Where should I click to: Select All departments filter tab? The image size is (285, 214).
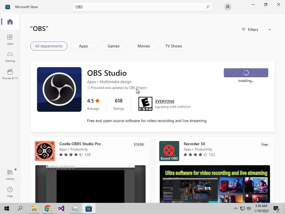[49, 46]
